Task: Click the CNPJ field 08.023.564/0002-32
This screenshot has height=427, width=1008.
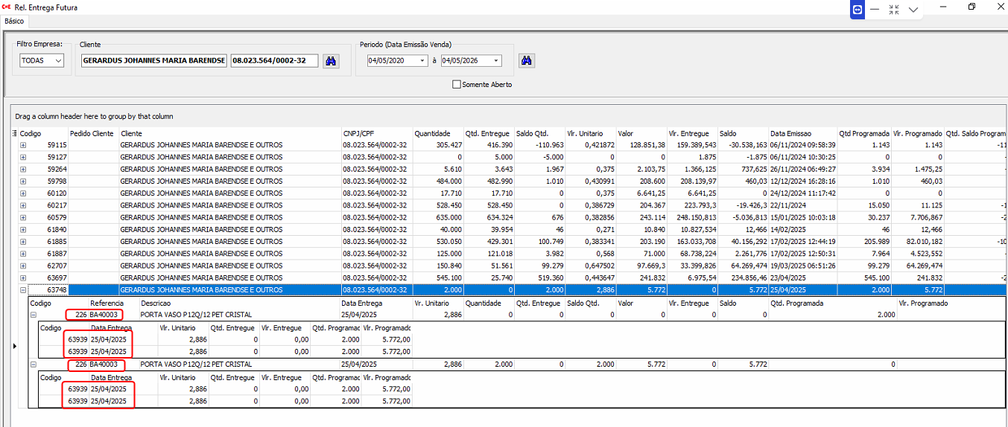Action: point(273,61)
